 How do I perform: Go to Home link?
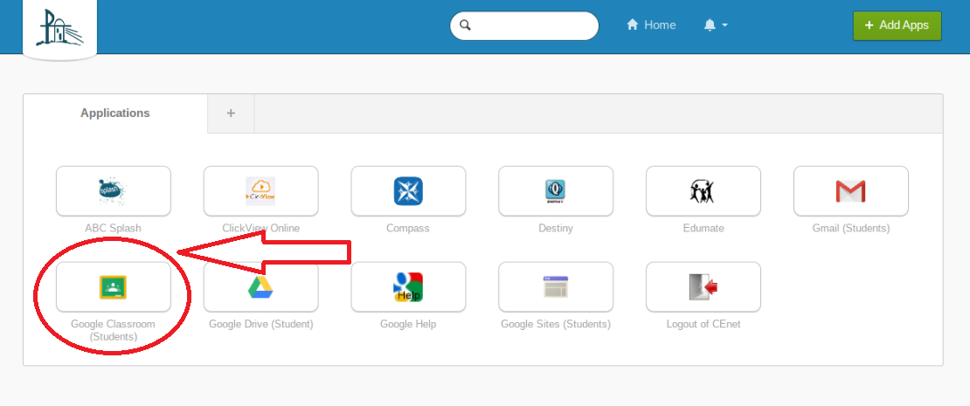(x=651, y=25)
